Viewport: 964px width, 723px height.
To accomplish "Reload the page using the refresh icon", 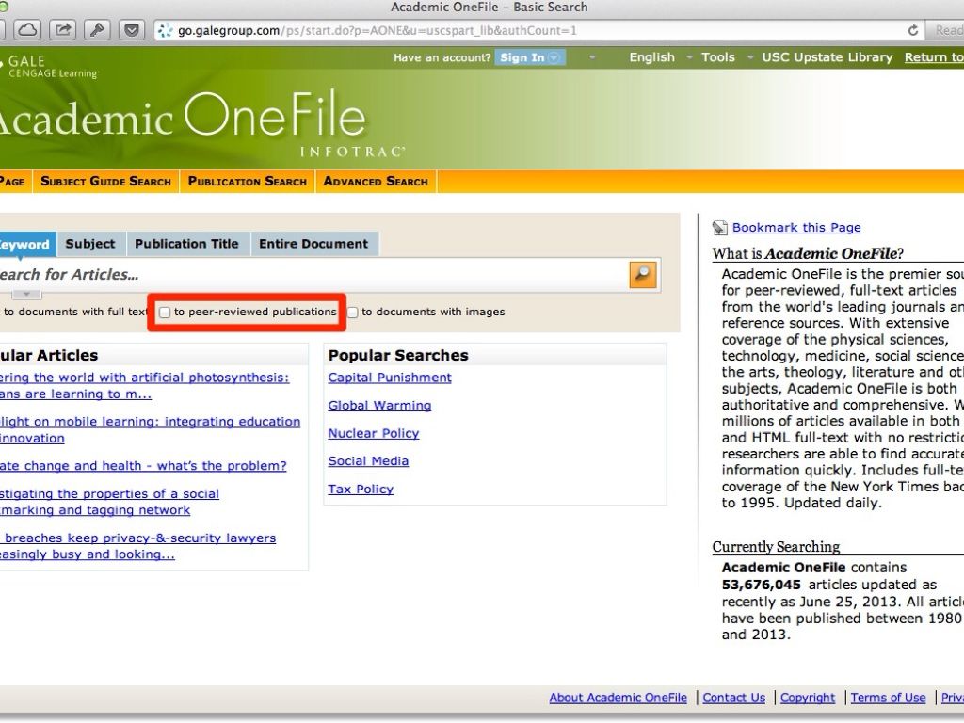I will tap(912, 30).
